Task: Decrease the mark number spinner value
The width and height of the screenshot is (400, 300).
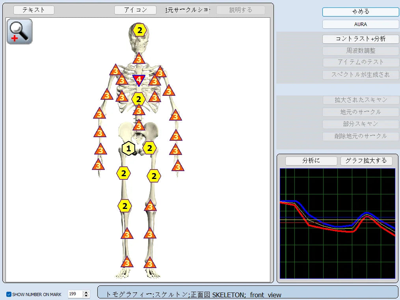Action: point(86,296)
